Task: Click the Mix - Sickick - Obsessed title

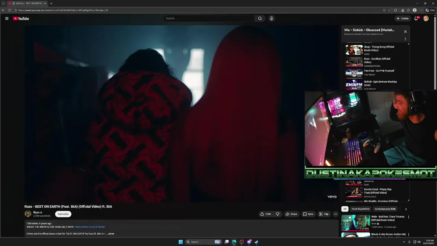Action: [369, 30]
